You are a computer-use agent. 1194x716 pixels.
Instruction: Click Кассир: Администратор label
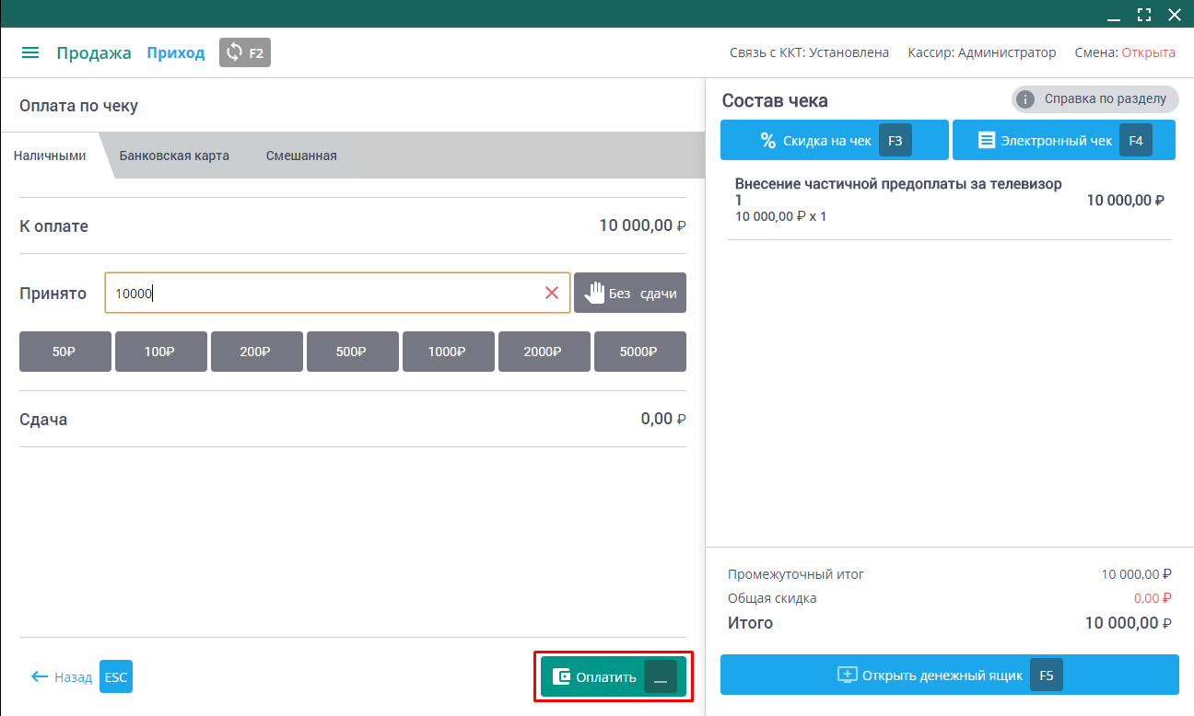(982, 52)
